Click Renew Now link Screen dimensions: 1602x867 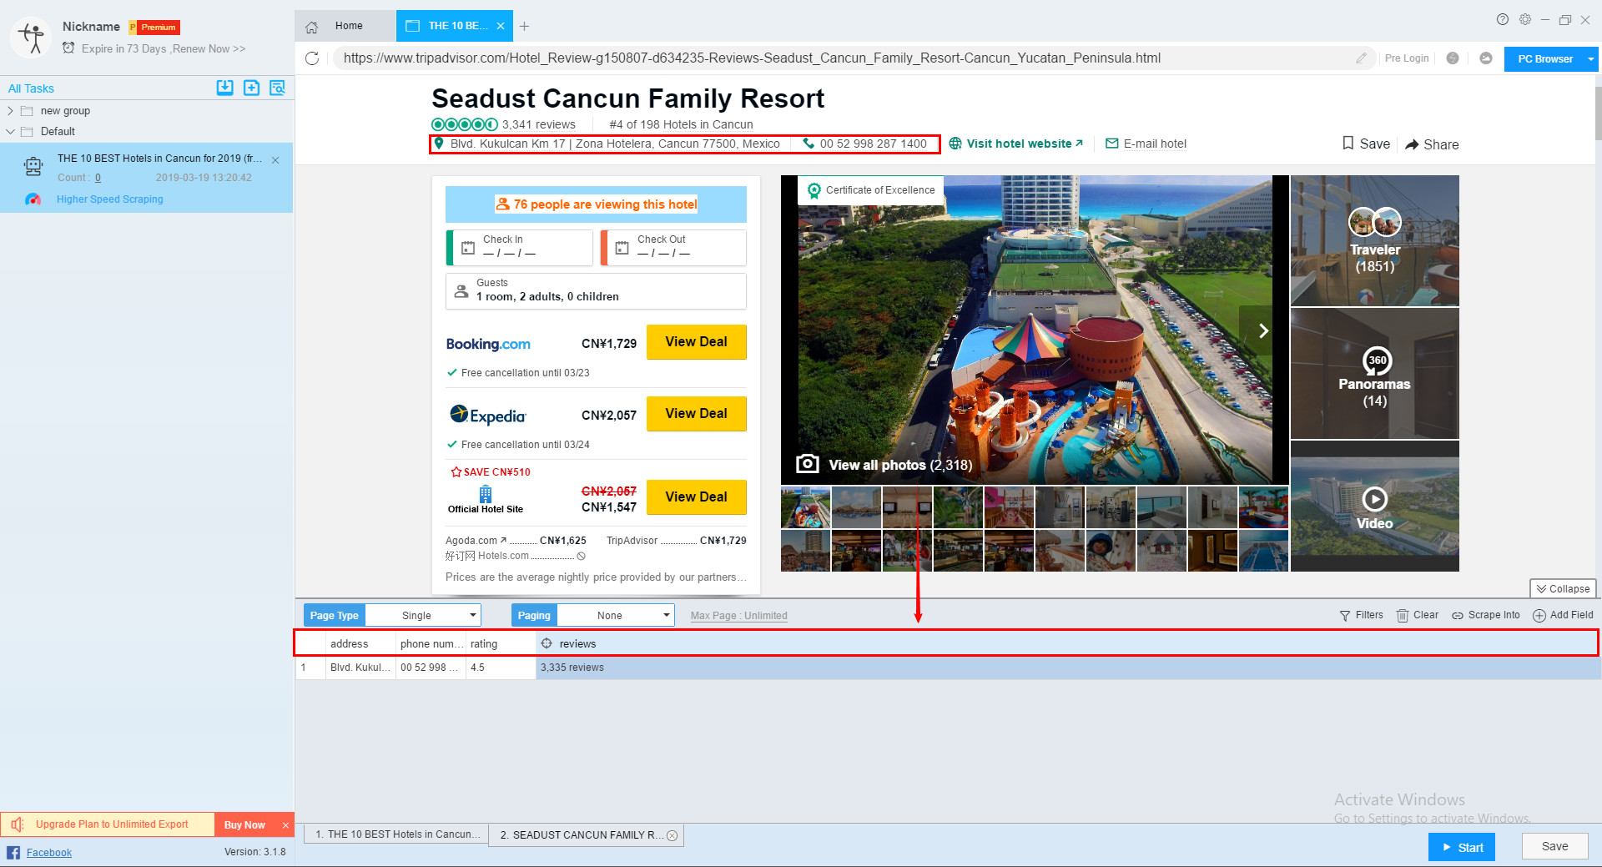click(x=209, y=49)
